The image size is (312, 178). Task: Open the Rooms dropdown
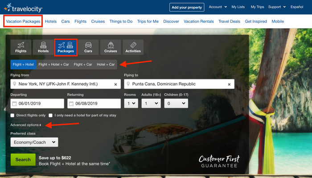131,103
